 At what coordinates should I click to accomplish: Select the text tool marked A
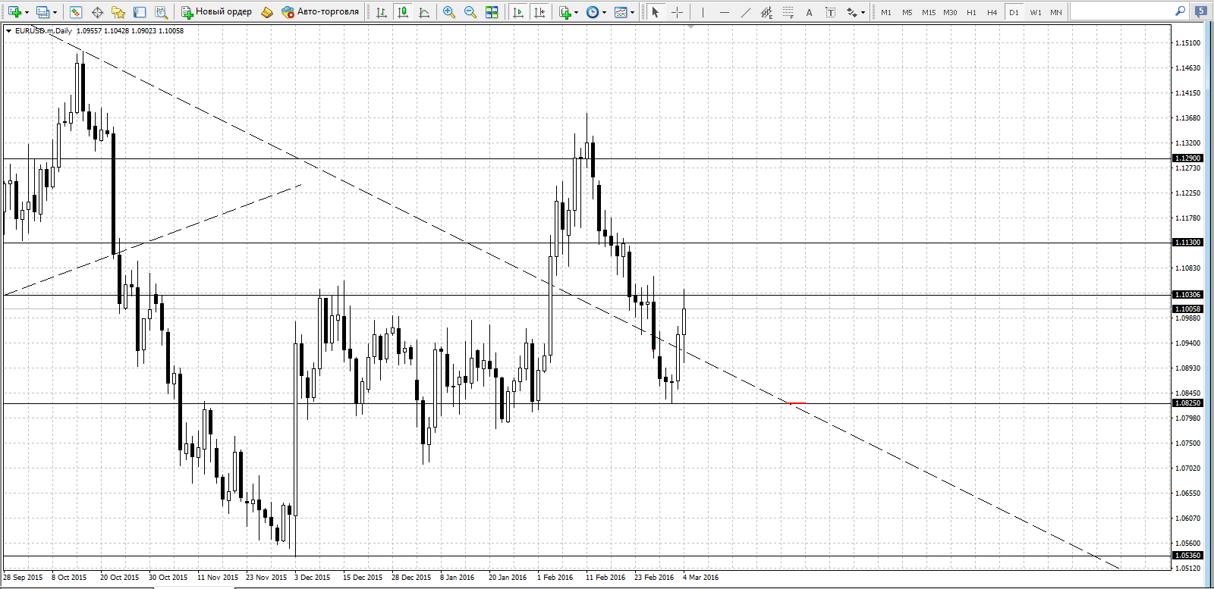click(x=809, y=12)
